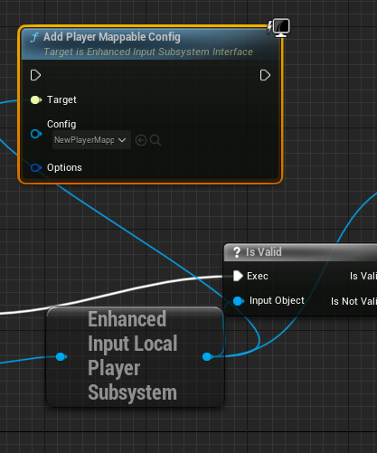Click the Exec input pin on Is Valid
Screen dimensions: 377x453
(x=238, y=276)
